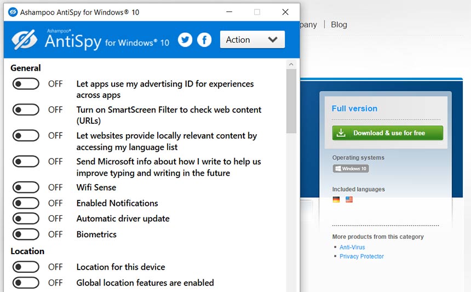Open the Privacy Protector product link
Viewport: 471px width, 292px height.
click(x=361, y=256)
